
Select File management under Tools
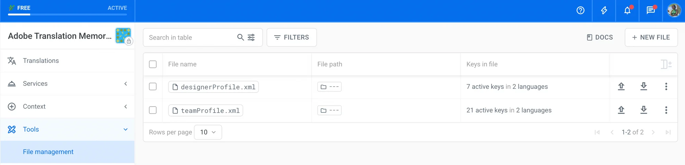[x=48, y=152]
